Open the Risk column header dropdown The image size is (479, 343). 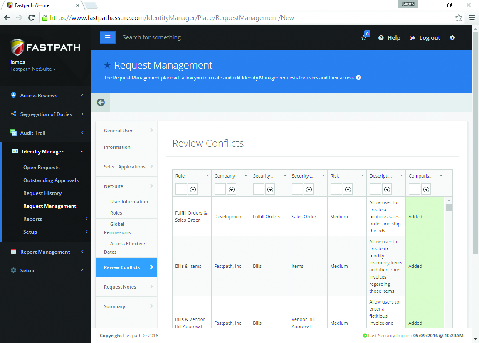point(362,175)
